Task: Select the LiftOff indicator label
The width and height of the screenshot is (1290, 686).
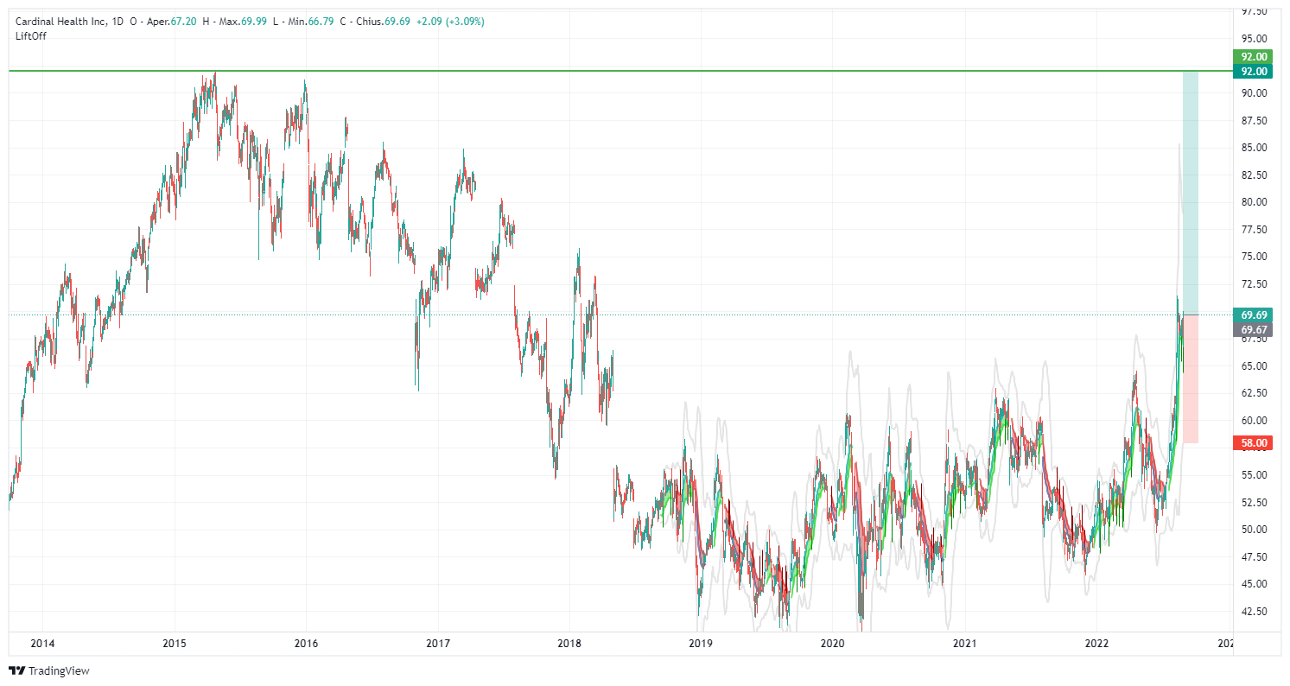Action: tap(30, 35)
